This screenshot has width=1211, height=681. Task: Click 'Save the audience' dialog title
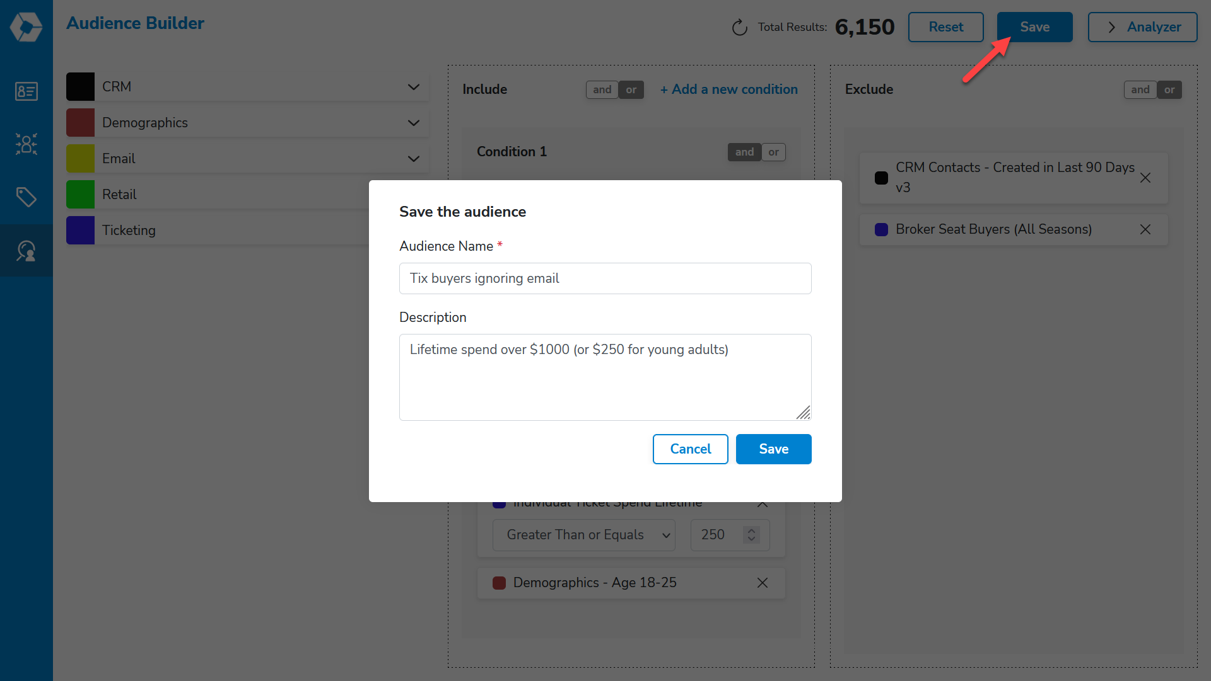click(x=462, y=212)
